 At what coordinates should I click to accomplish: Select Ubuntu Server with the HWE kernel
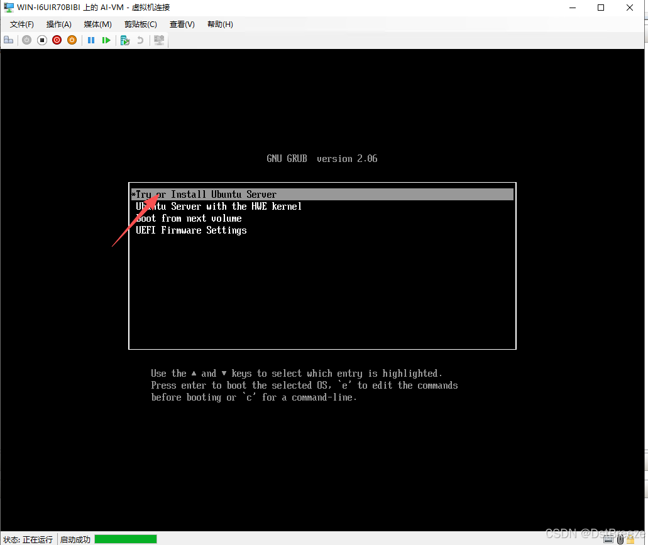tap(322, 207)
